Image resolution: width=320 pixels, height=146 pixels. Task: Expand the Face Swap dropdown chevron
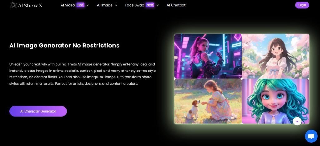click(x=157, y=5)
